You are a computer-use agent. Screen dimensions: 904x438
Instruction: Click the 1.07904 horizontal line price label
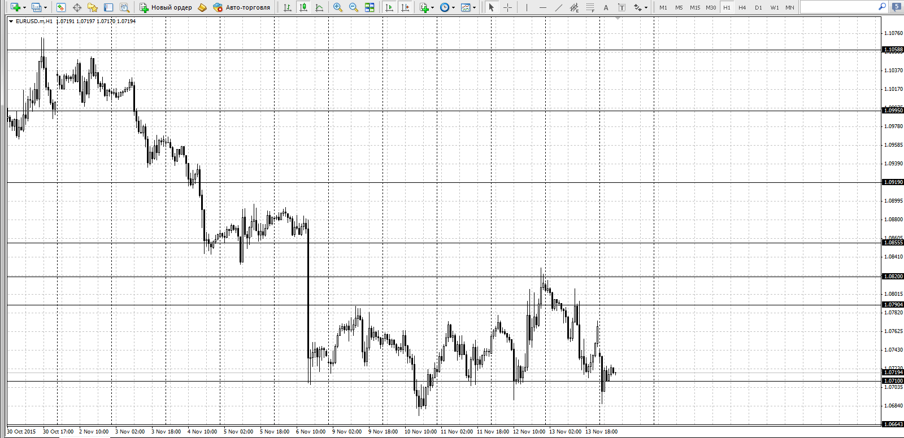click(x=893, y=305)
